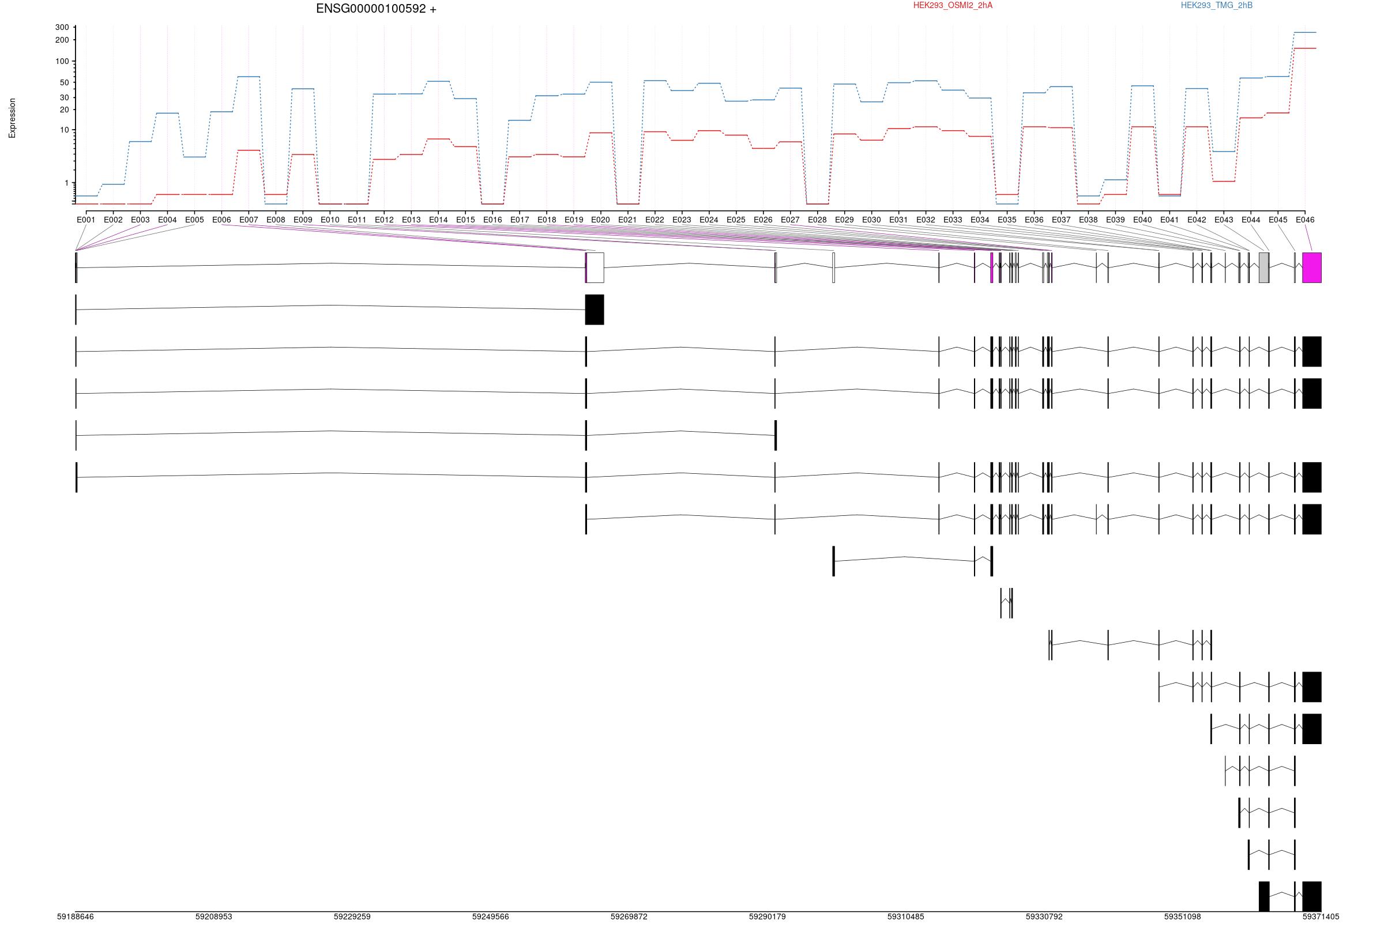
Task: Click the red E007 expression segment
Action: click(249, 150)
